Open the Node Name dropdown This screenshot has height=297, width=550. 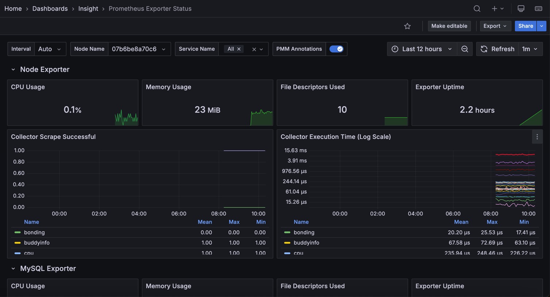tap(139, 49)
